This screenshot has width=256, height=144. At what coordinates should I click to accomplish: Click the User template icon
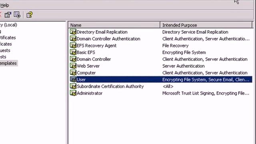73,80
